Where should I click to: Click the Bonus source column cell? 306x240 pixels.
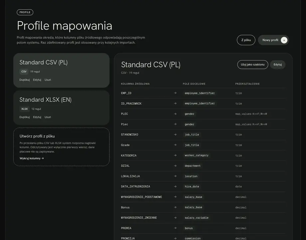click(x=125, y=207)
